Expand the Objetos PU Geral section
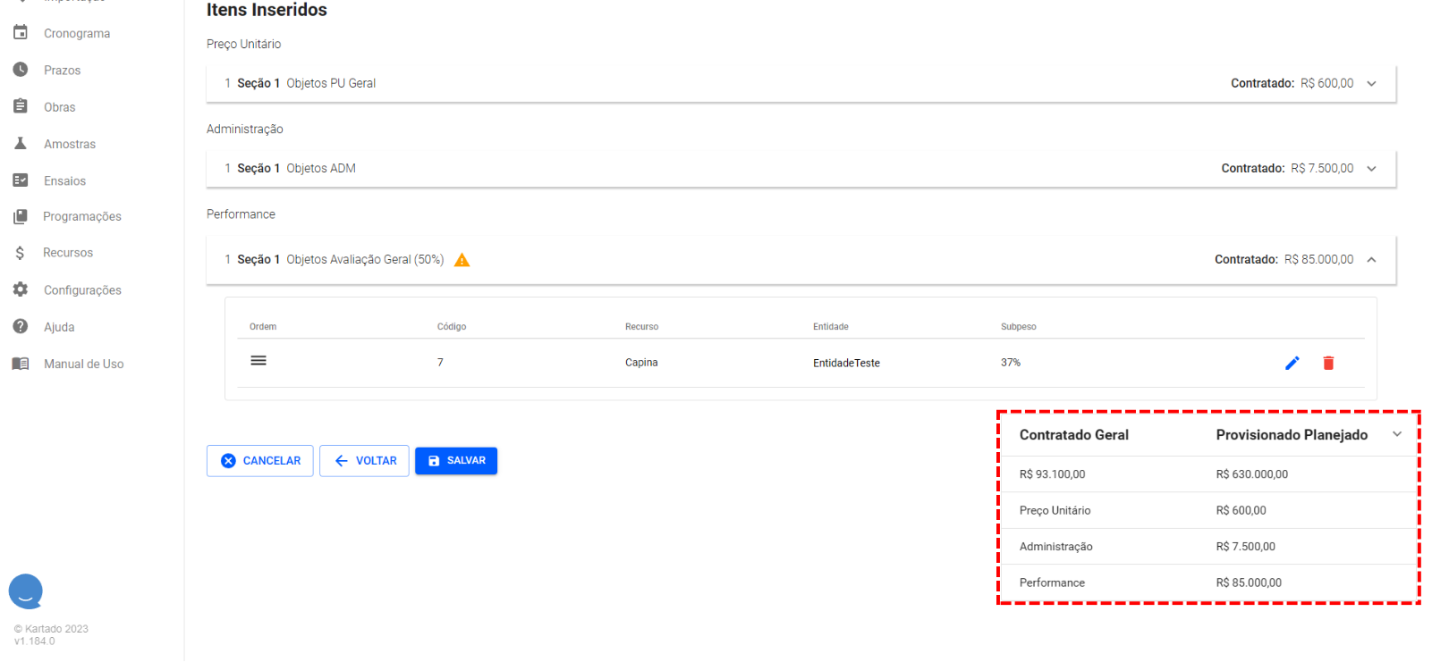The image size is (1432, 662). click(1371, 84)
